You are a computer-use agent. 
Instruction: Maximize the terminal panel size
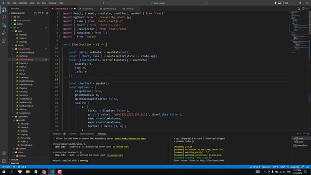point(305,134)
